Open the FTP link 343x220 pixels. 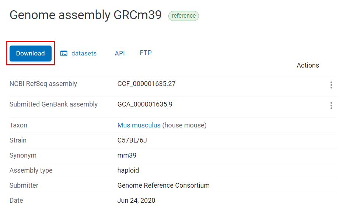point(146,53)
